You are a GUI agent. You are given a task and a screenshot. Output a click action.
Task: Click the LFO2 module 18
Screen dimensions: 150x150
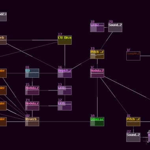(97, 27)
